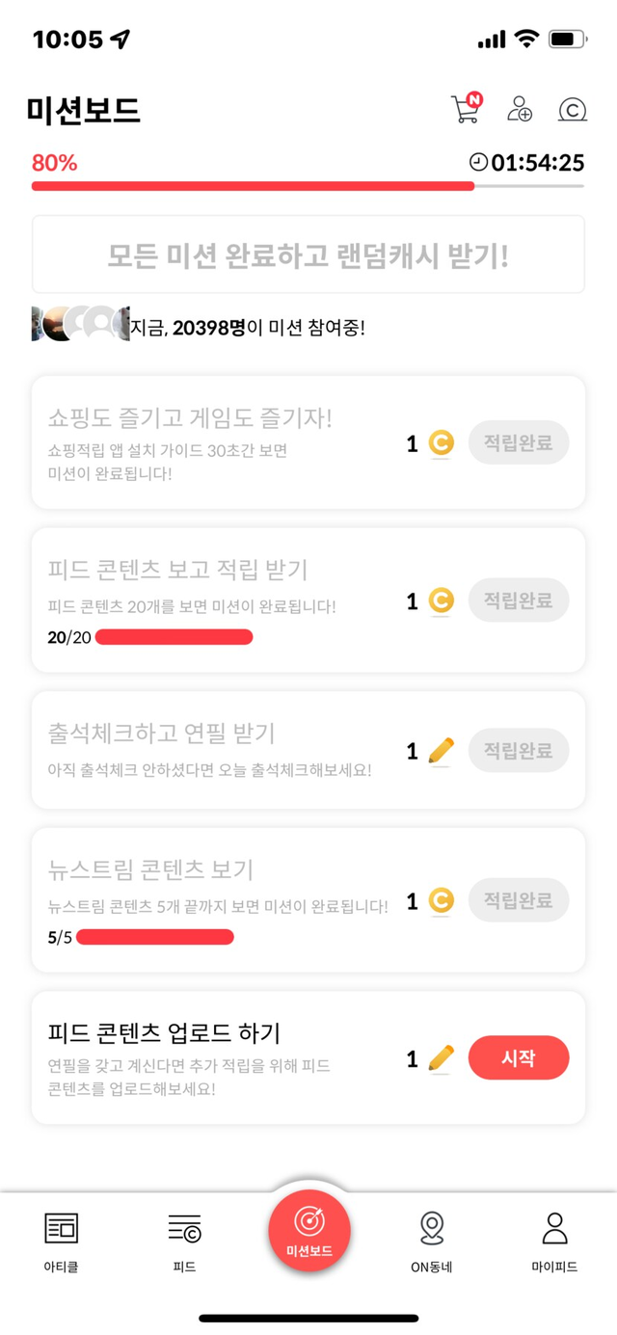
Task: Tap 적립완료 on 쇼핑도 즐기고 mission
Action: coord(519,443)
